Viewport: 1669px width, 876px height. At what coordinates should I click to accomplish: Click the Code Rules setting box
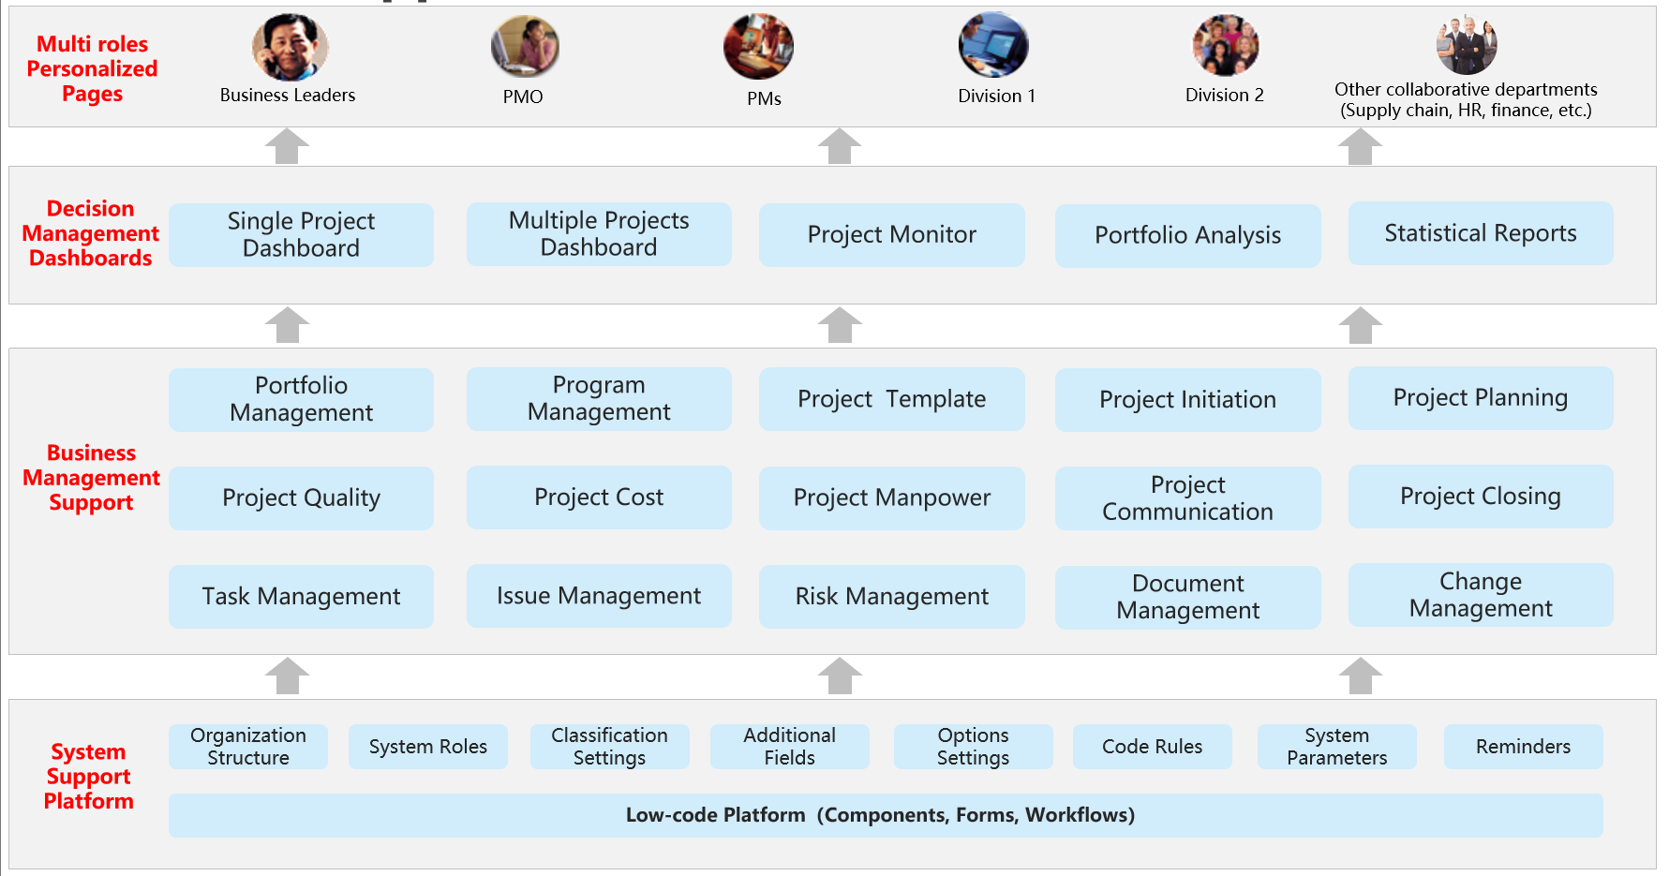[1152, 747]
